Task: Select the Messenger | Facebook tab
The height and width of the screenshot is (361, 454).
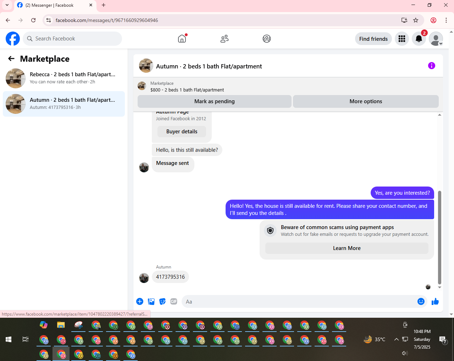Action: (x=55, y=5)
